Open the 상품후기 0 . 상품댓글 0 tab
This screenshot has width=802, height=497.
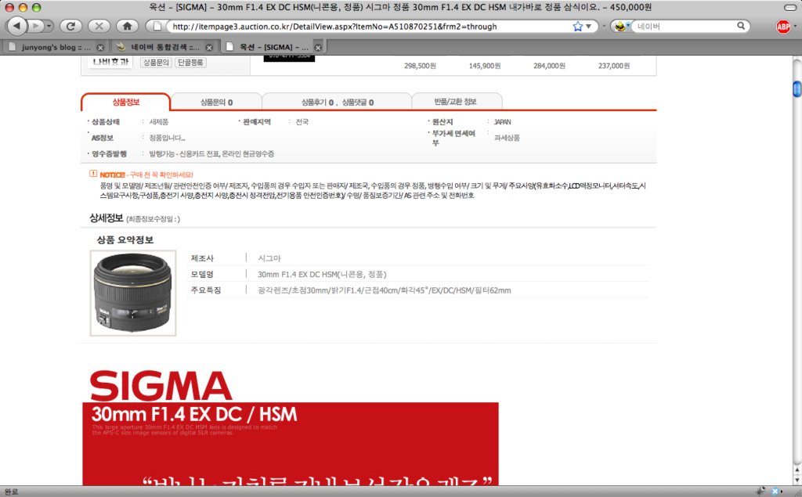coord(338,103)
